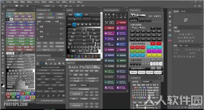204x110 pixels.
Task: Switch to the 堆栈 tab in StarsTail
Action: (71, 15)
